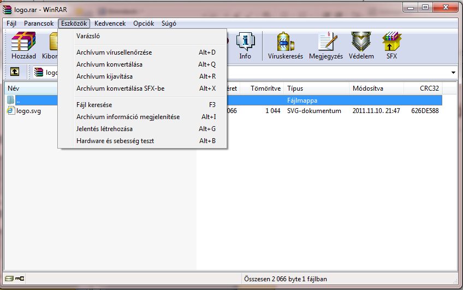The height and width of the screenshot is (290, 463).
Task: Open archive Info toolbar icon
Action: 245,45
